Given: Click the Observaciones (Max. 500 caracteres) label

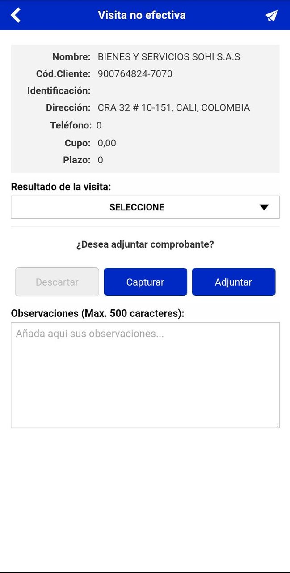Looking at the screenshot, I should pyautogui.click(x=97, y=313).
